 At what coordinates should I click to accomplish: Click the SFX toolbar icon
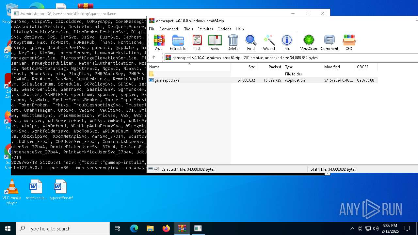[349, 42]
